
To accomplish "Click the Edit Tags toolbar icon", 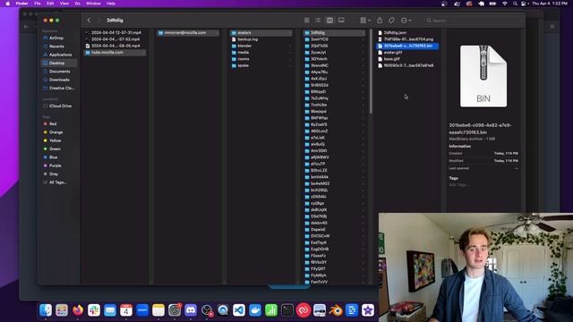I will coord(391,21).
